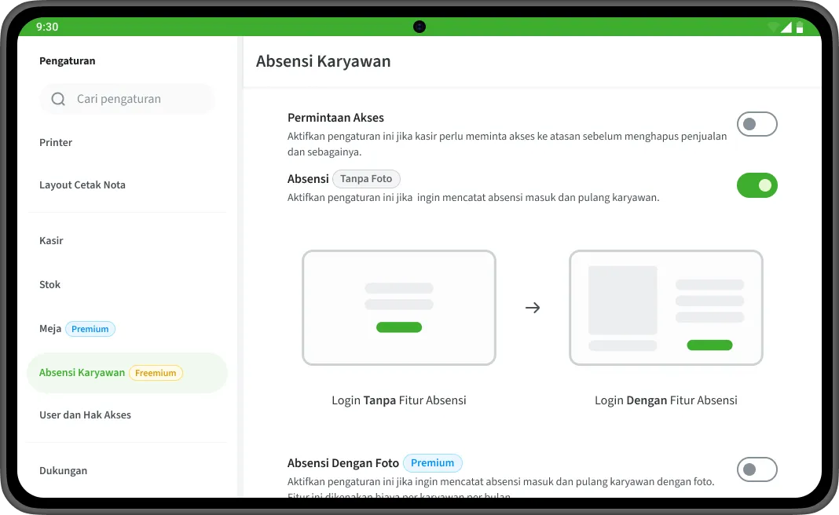The image size is (839, 515).
Task: Click the Premium badge beside Absensi Dengan Foto
Action: pos(433,462)
